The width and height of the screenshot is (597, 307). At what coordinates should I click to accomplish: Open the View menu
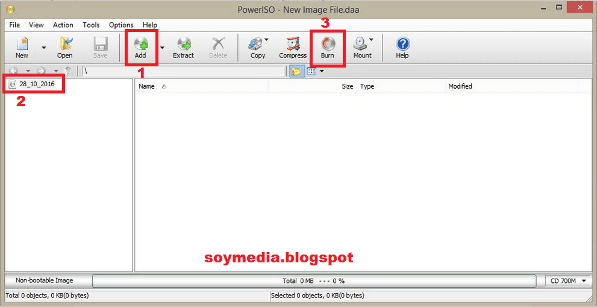37,25
